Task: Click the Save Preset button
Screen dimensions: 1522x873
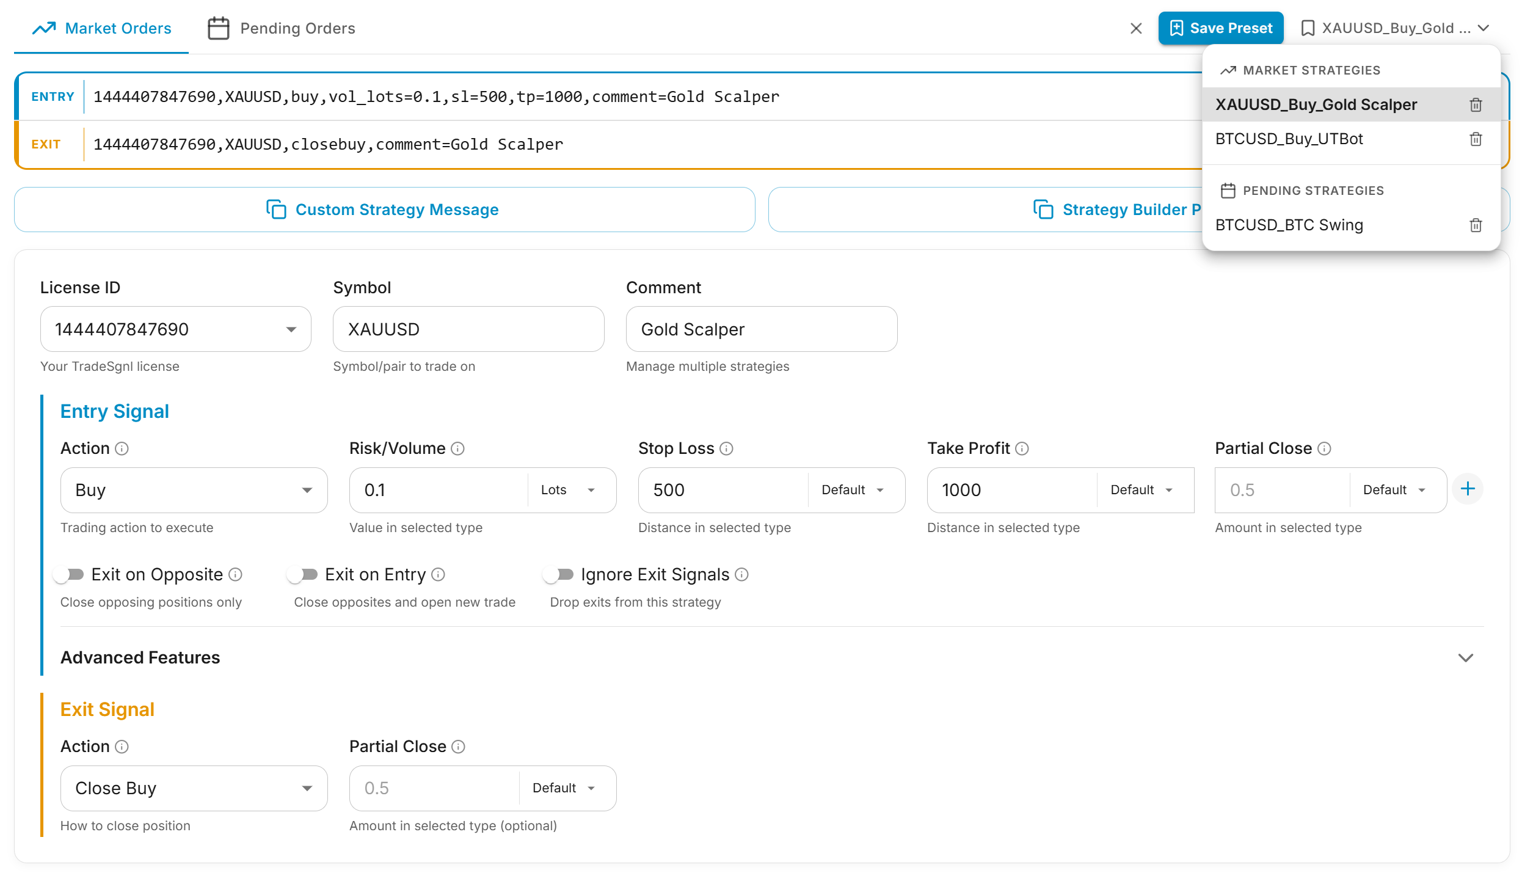Action: click(1220, 28)
